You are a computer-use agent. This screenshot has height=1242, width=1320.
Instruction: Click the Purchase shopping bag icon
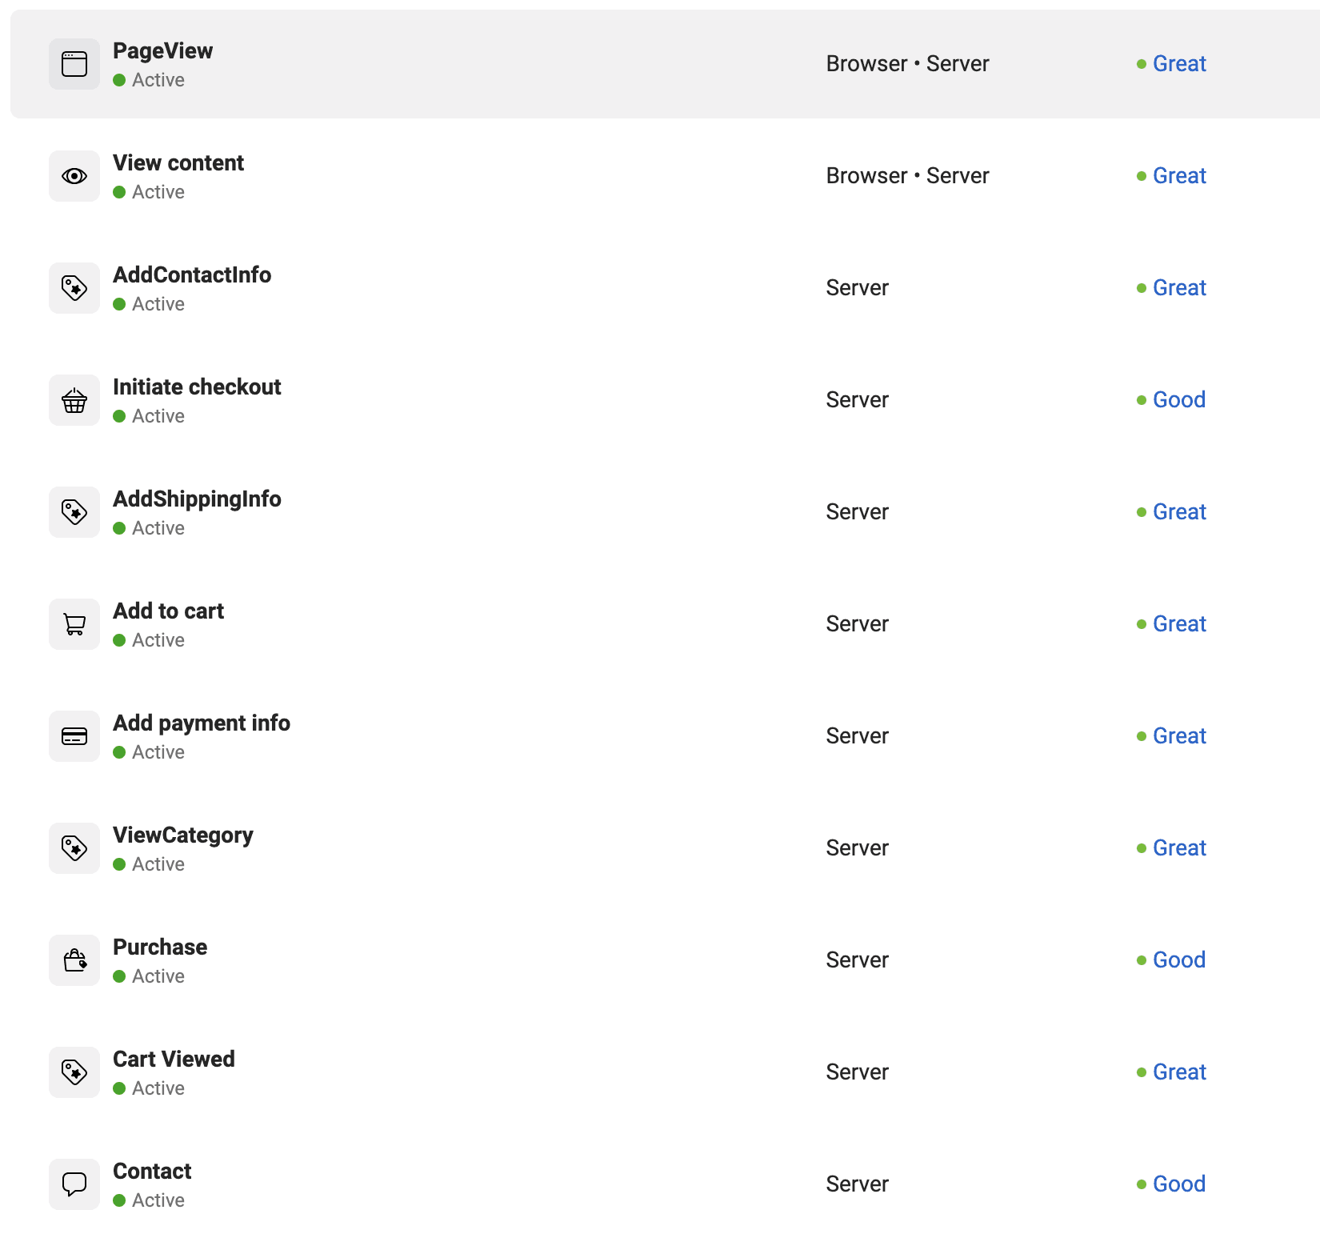click(74, 960)
